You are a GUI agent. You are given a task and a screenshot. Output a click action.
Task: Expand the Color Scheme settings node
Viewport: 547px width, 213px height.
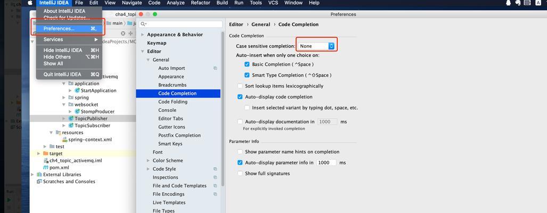pyautogui.click(x=148, y=161)
